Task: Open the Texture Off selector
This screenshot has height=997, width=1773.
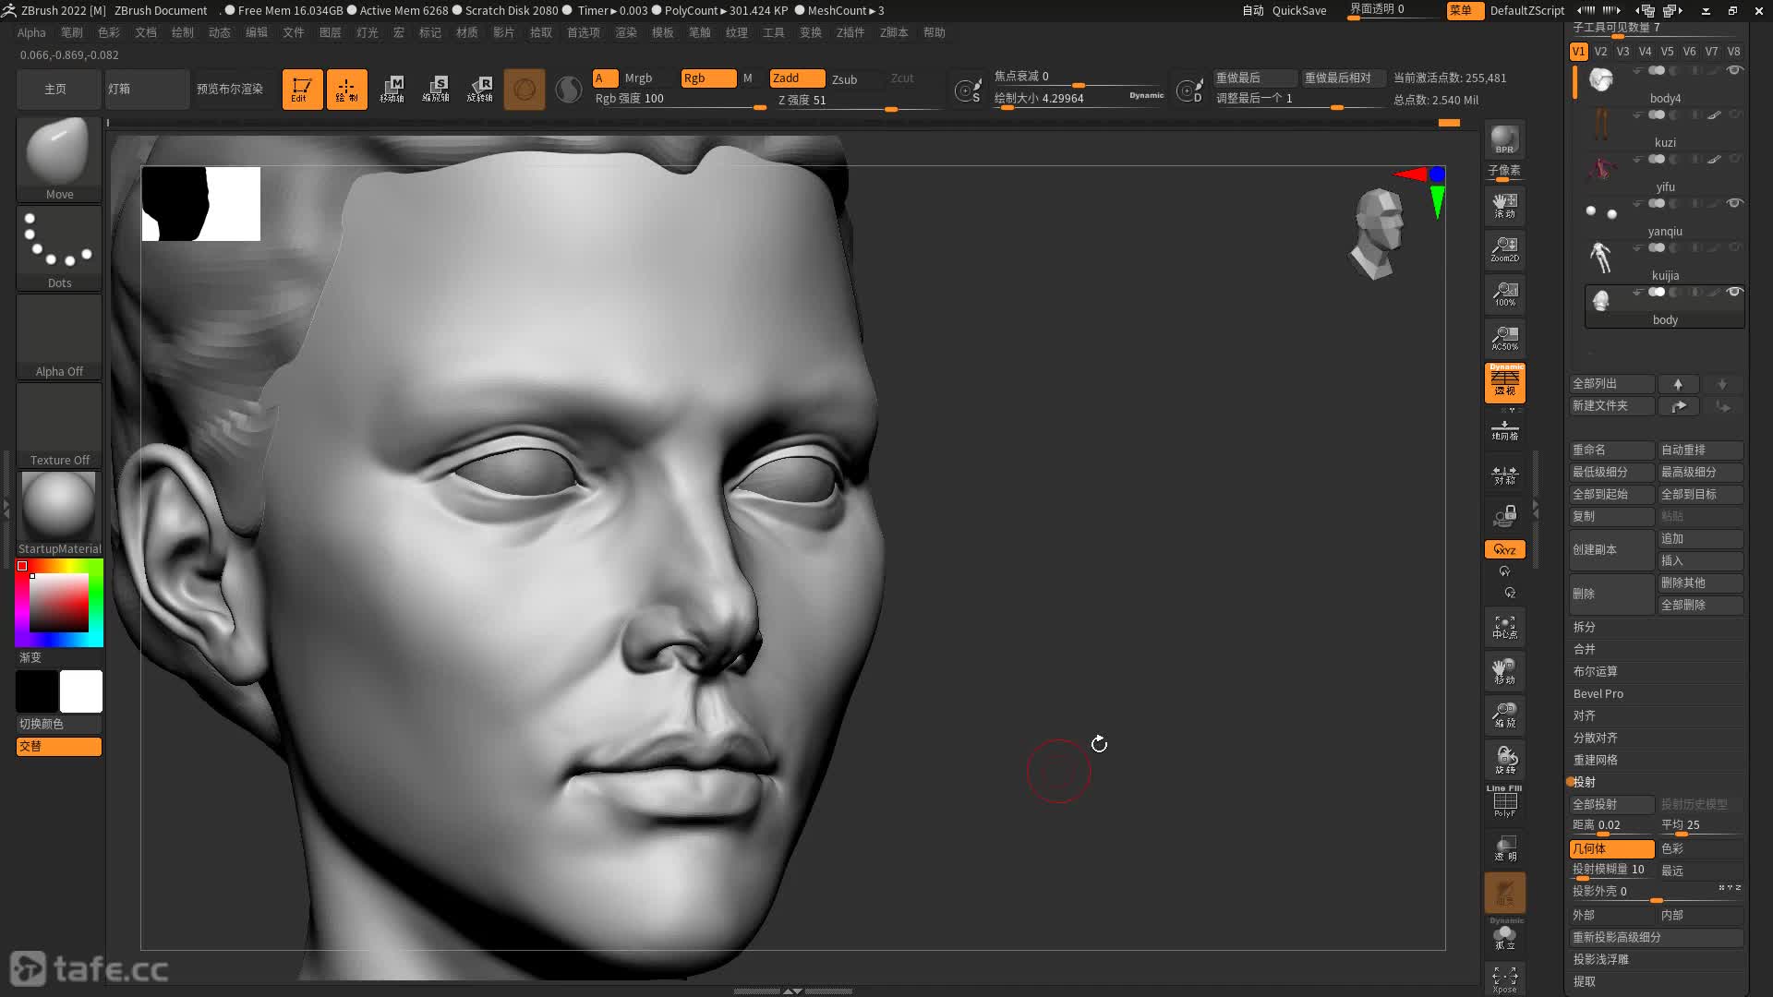Action: coord(59,425)
